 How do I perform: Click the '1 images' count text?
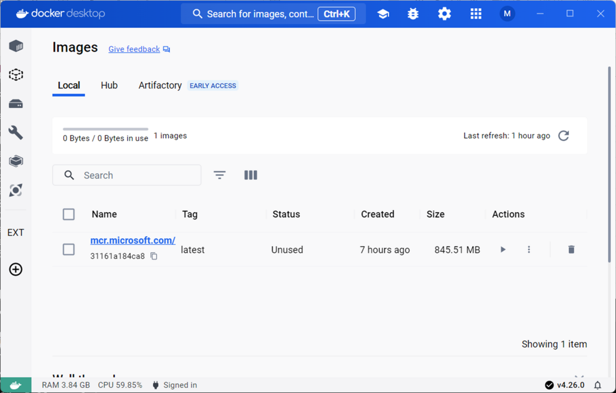click(x=170, y=136)
